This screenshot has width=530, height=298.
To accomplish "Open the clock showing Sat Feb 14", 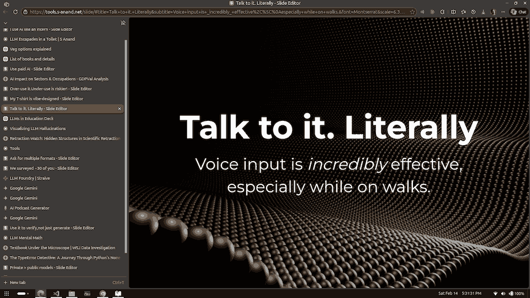I will click(x=460, y=294).
